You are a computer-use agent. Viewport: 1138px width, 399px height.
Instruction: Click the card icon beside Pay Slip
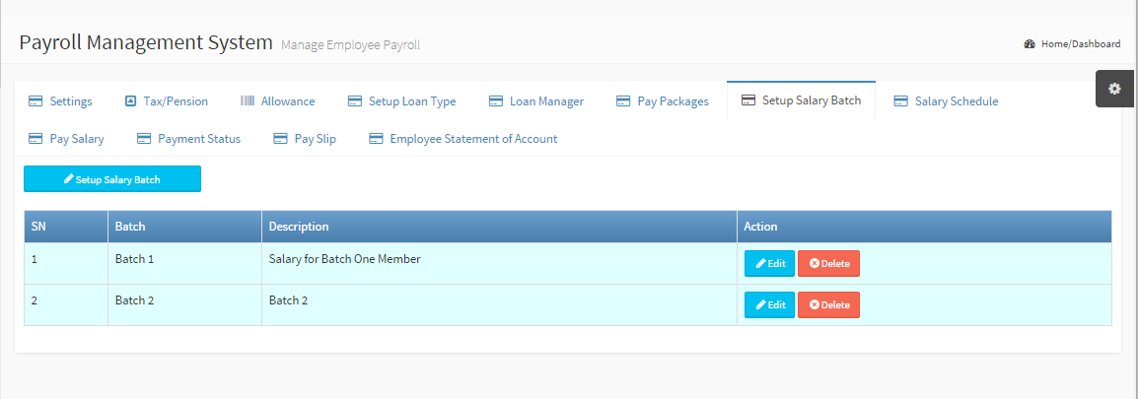tap(280, 139)
